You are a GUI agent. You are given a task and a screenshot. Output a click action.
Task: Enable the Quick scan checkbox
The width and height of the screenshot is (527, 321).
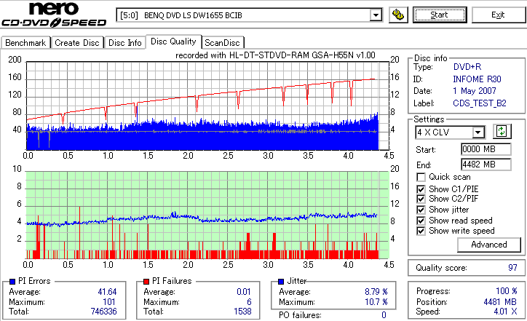click(421, 177)
